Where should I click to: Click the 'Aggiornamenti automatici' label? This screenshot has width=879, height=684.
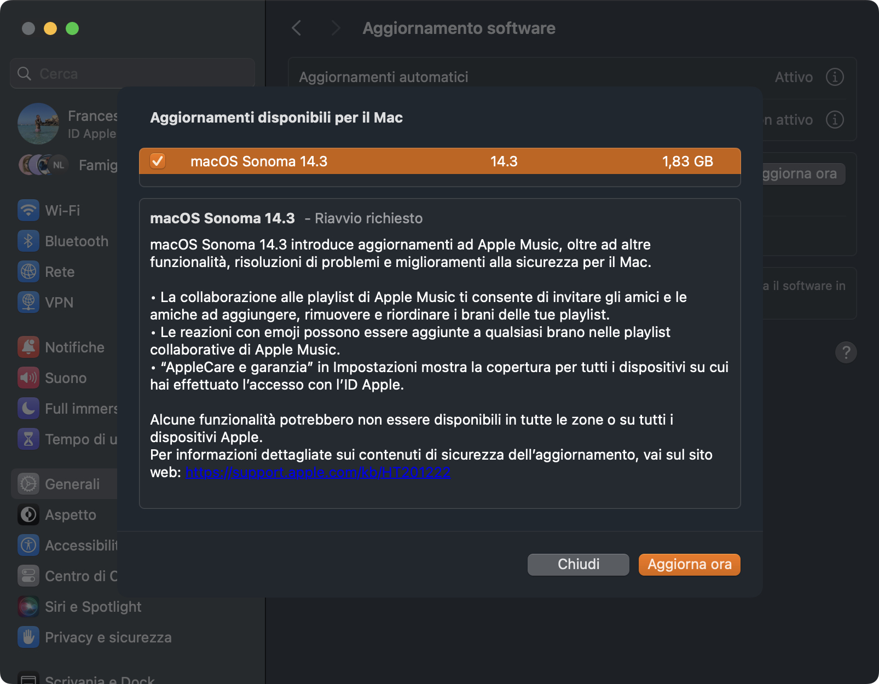tap(384, 77)
